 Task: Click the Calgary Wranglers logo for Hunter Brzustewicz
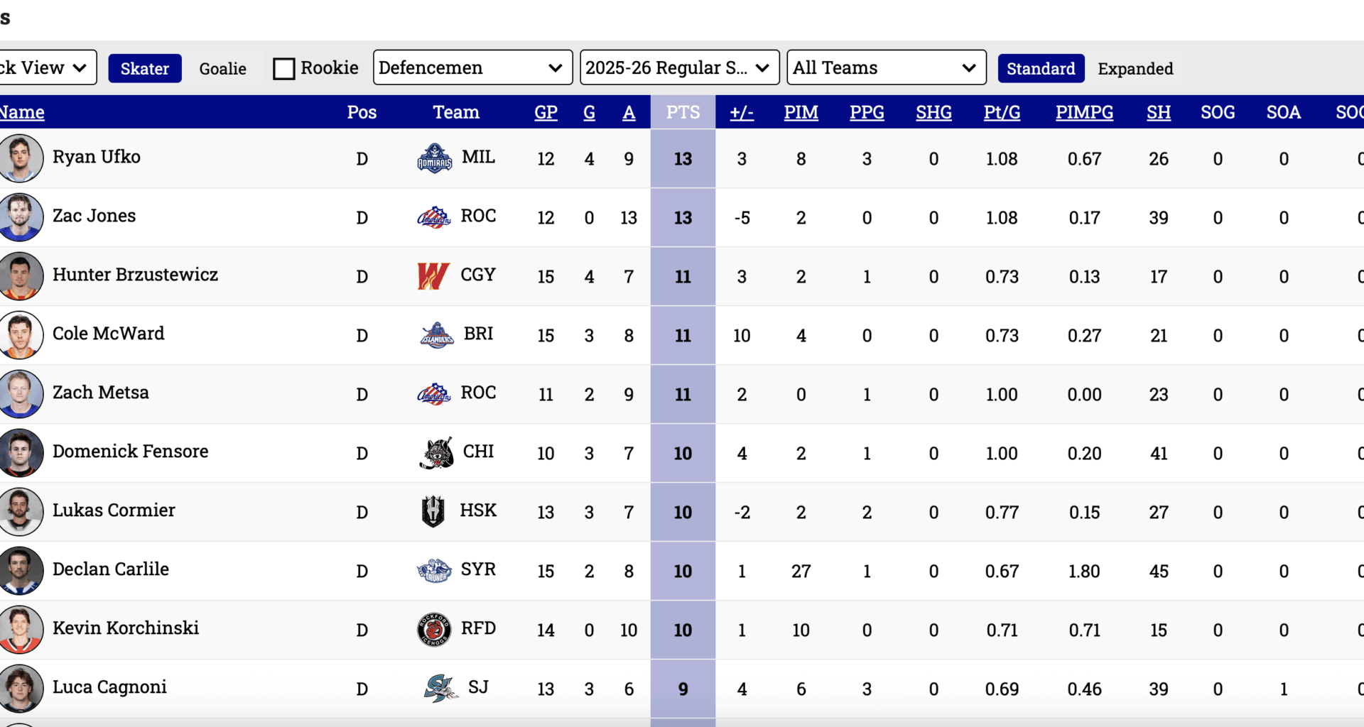(434, 275)
